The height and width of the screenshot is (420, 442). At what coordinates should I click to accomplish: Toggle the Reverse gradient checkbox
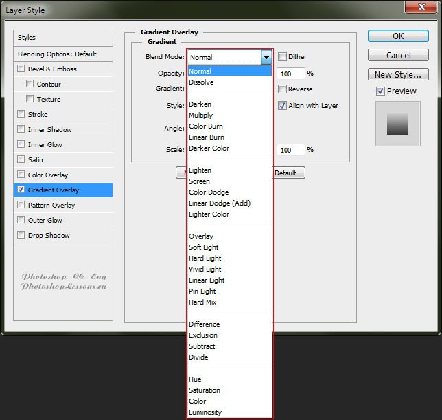282,89
